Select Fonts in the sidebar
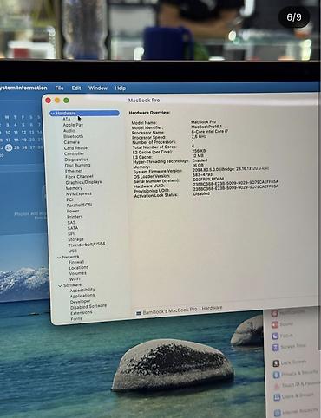321x418 pixels. [x=76, y=319]
